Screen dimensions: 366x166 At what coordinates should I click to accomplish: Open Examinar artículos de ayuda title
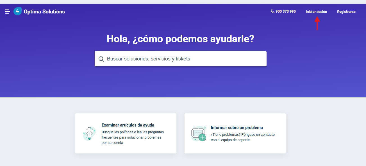pyautogui.click(x=128, y=125)
